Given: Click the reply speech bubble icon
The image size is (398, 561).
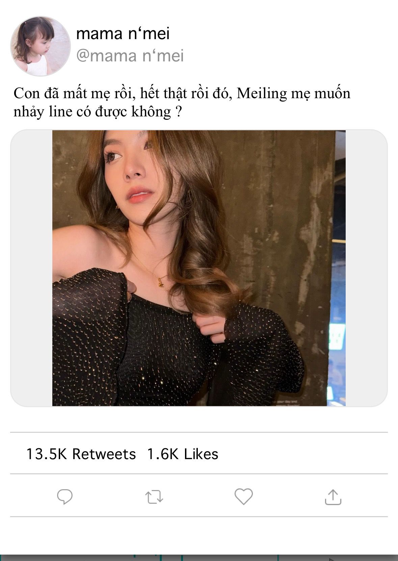Looking at the screenshot, I should click(x=64, y=497).
